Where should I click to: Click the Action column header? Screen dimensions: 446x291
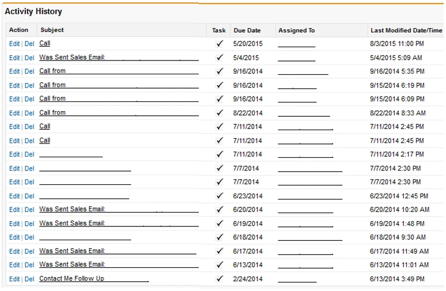coord(18,30)
